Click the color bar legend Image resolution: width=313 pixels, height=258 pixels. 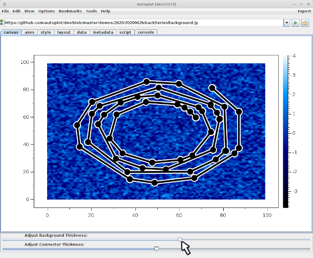tap(285, 132)
